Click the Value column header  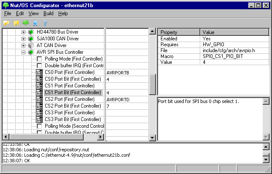(x=234, y=32)
